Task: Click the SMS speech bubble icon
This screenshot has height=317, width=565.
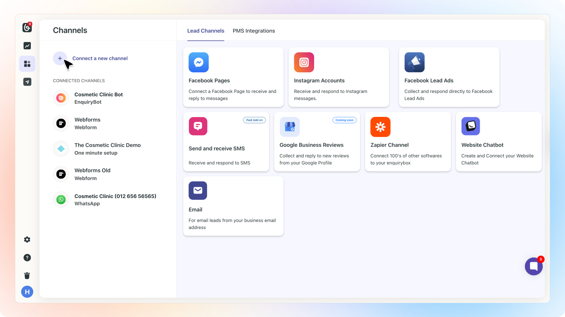Action: (198, 126)
